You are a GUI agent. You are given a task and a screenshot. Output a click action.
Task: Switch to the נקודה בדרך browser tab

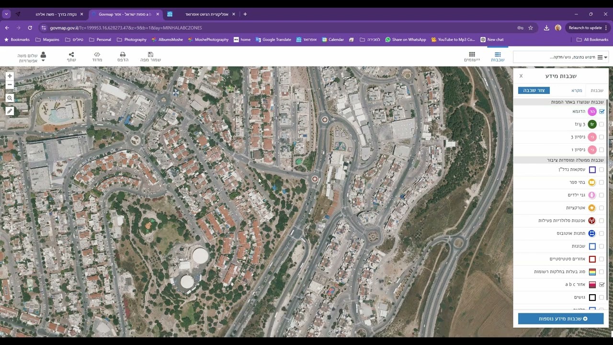(x=49, y=14)
